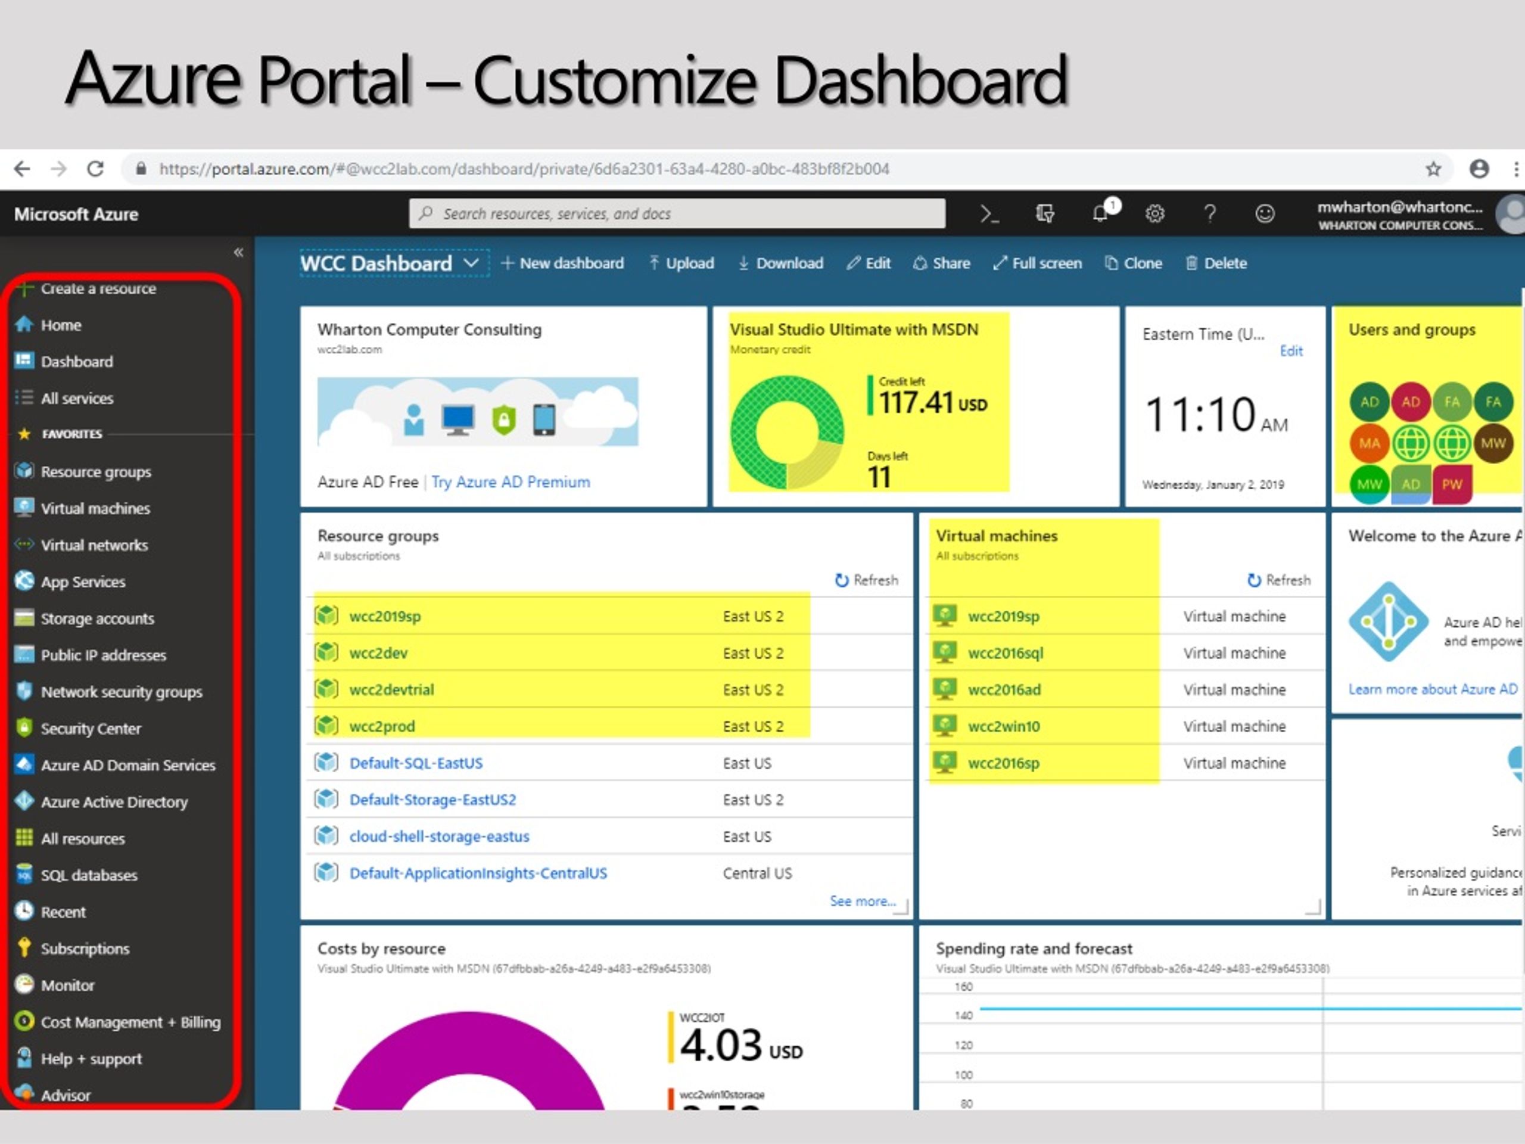Open the Default-SQL-EastUS resource group

(416, 763)
